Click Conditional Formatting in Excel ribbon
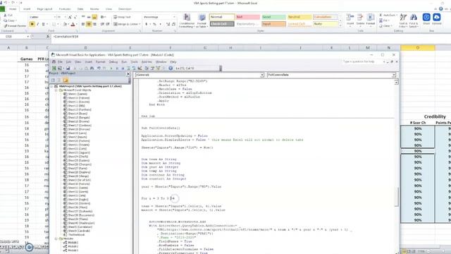The width and height of the screenshot is (451, 254). click(187, 20)
